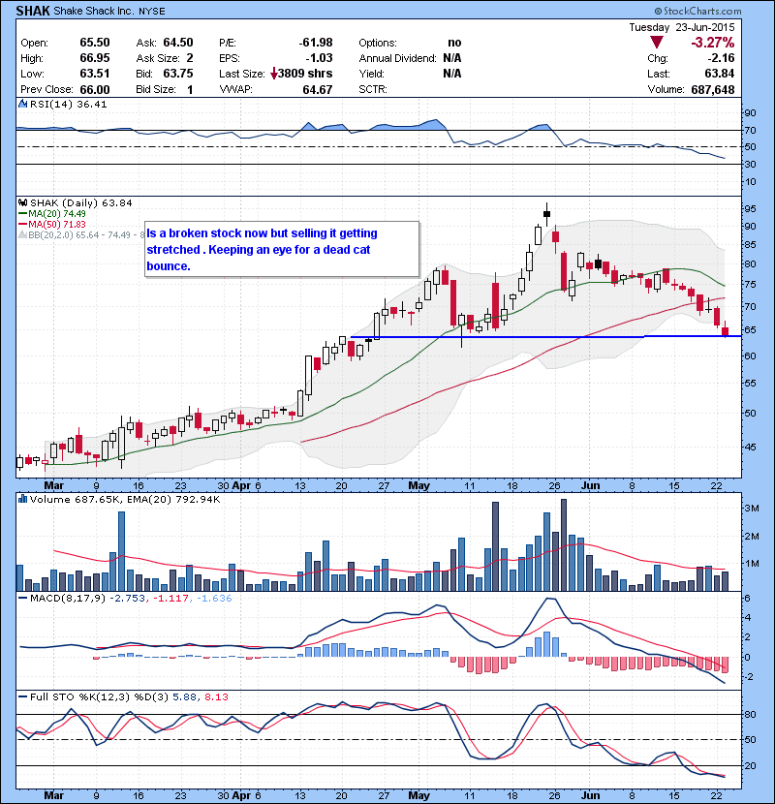Click the Prev Close value 66.00
The image size is (775, 804).
(95, 89)
